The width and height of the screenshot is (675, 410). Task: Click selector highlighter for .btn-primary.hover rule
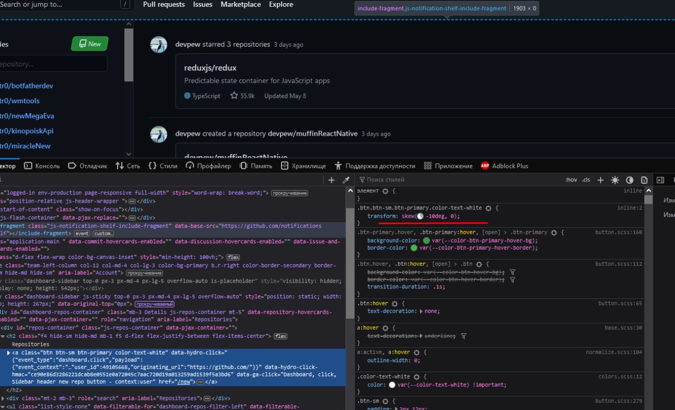point(554,232)
